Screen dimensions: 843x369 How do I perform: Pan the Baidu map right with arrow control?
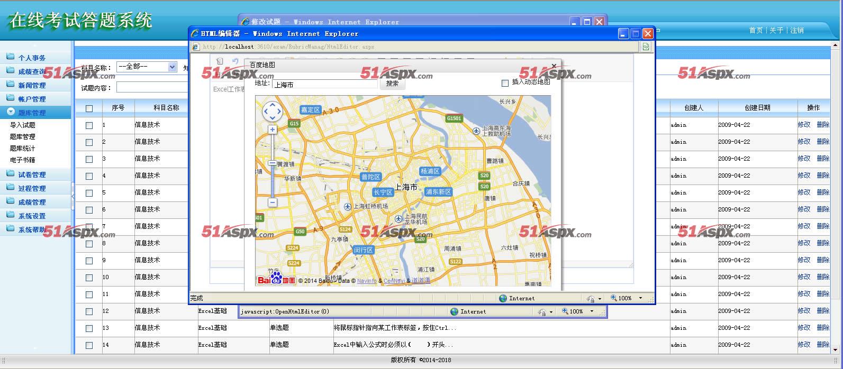(279, 112)
